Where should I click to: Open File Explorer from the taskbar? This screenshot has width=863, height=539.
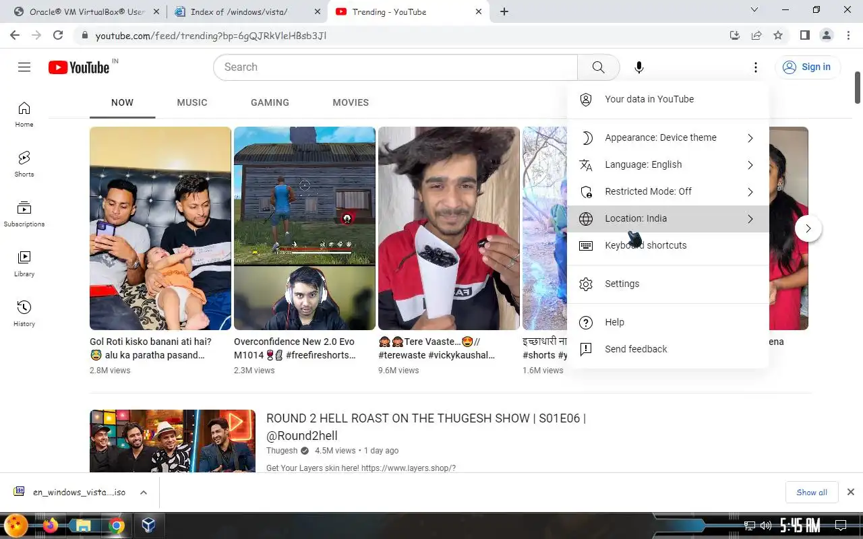(x=84, y=526)
